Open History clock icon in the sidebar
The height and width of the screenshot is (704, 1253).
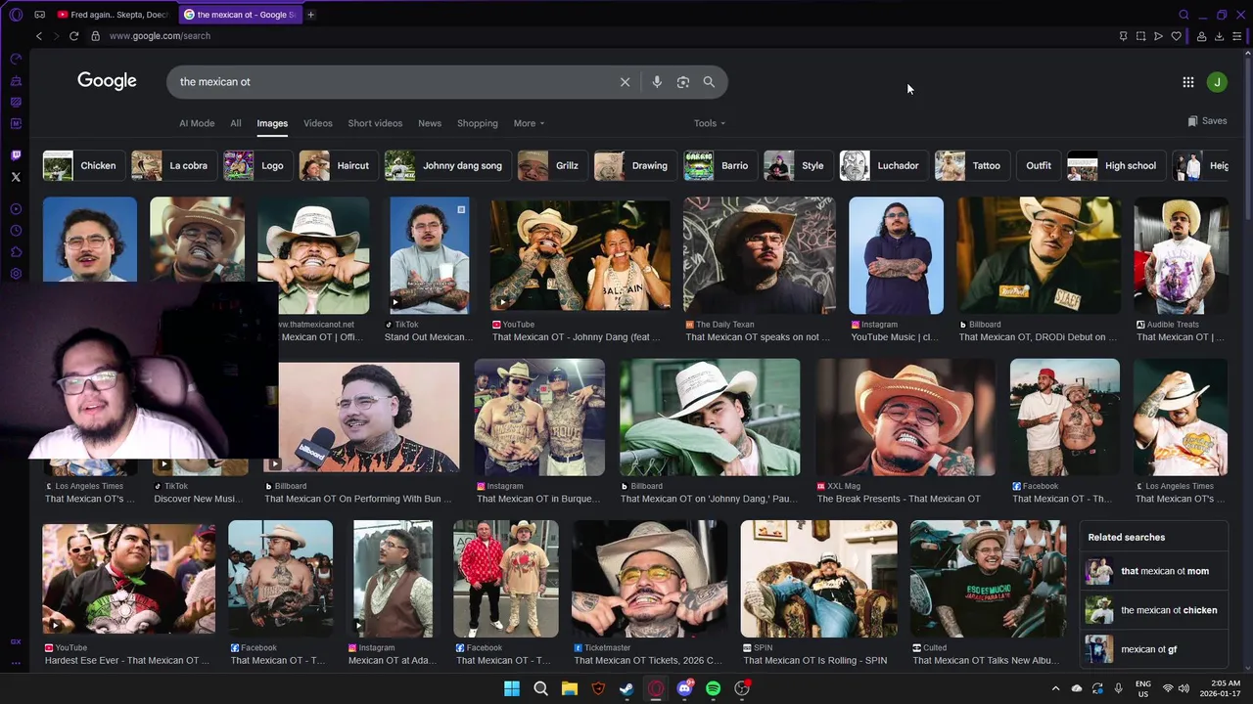coord(16,231)
